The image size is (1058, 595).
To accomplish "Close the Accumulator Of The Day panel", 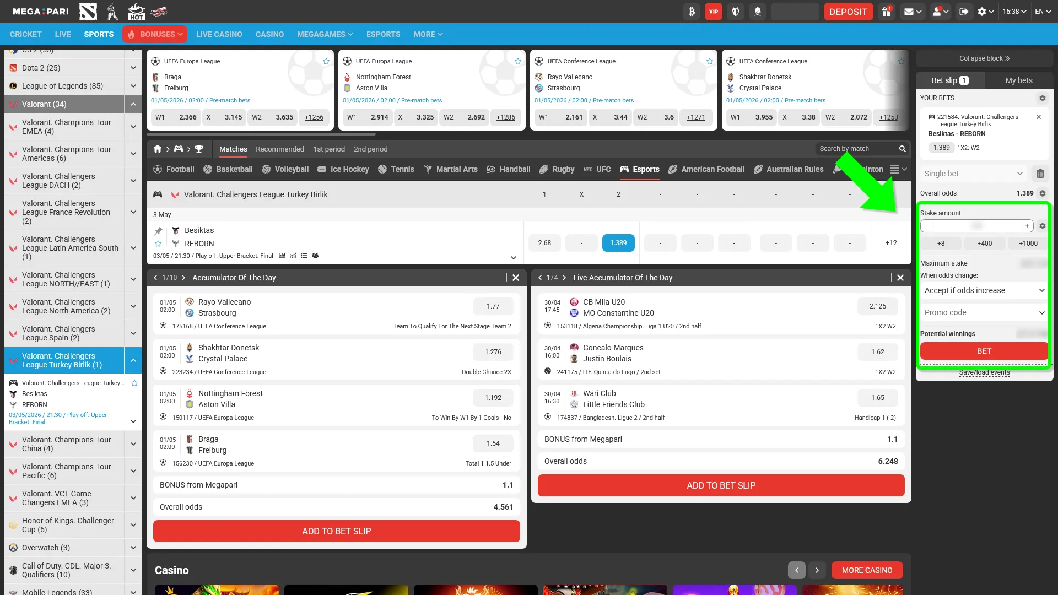I will [x=516, y=278].
